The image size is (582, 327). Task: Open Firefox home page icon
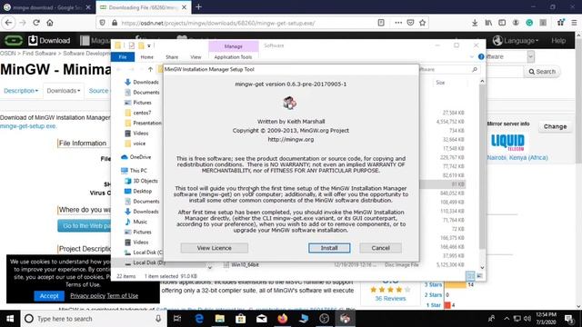[50, 23]
